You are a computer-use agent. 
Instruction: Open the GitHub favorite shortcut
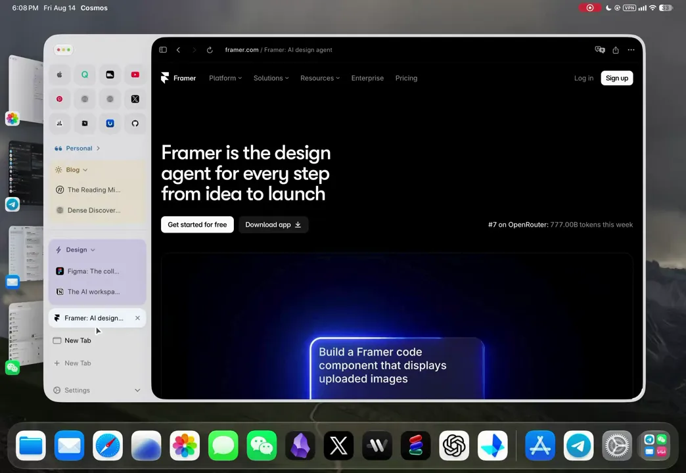coord(135,124)
